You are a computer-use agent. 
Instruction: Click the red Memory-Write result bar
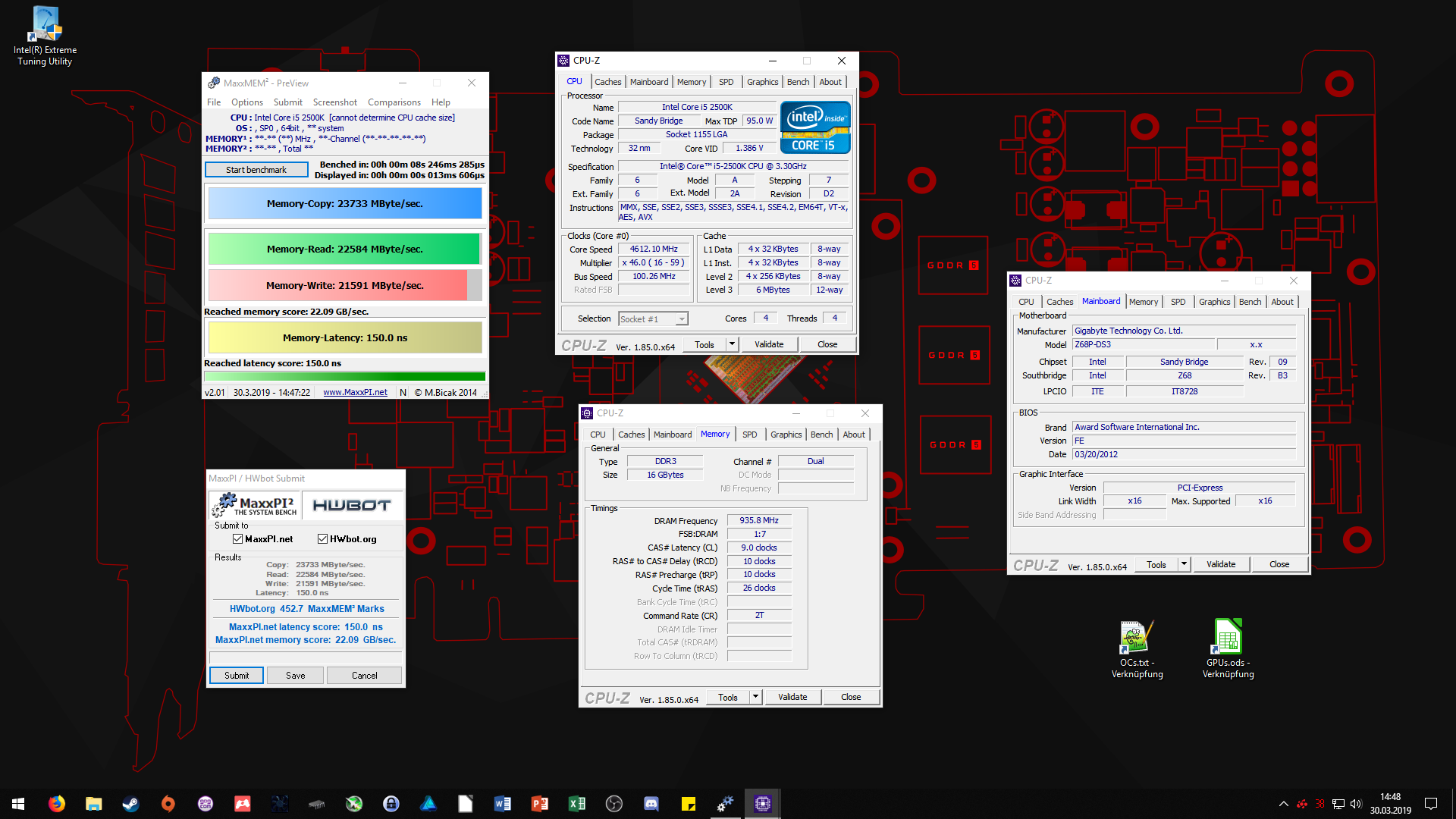[x=345, y=285]
